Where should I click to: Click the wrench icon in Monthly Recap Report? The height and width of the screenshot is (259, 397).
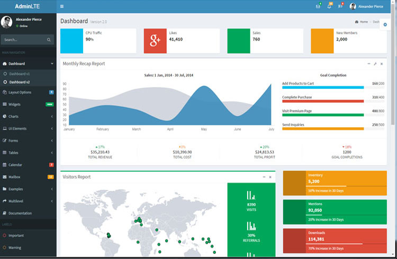(375, 63)
